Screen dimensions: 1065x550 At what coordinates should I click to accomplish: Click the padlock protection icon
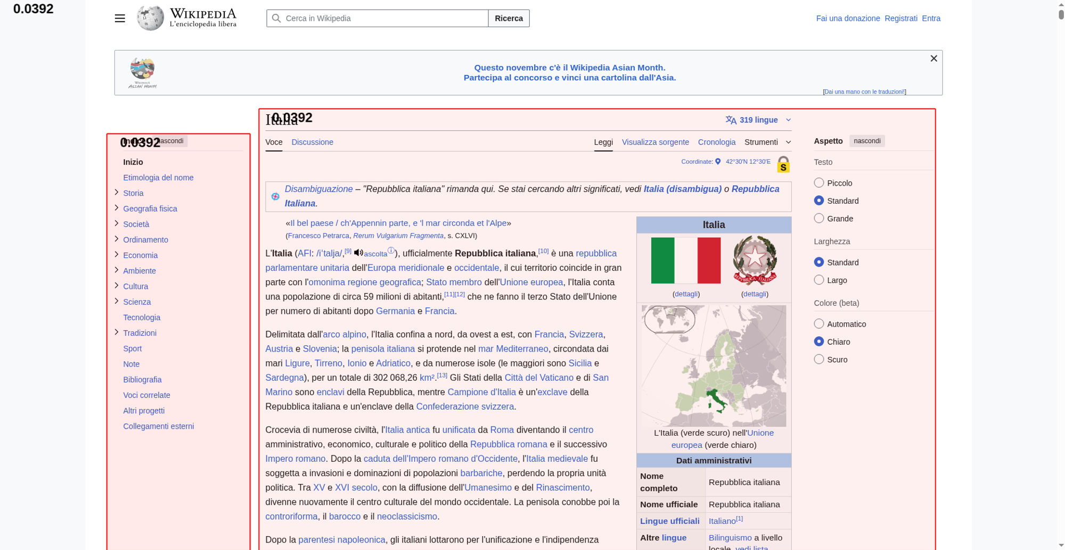pyautogui.click(x=783, y=164)
